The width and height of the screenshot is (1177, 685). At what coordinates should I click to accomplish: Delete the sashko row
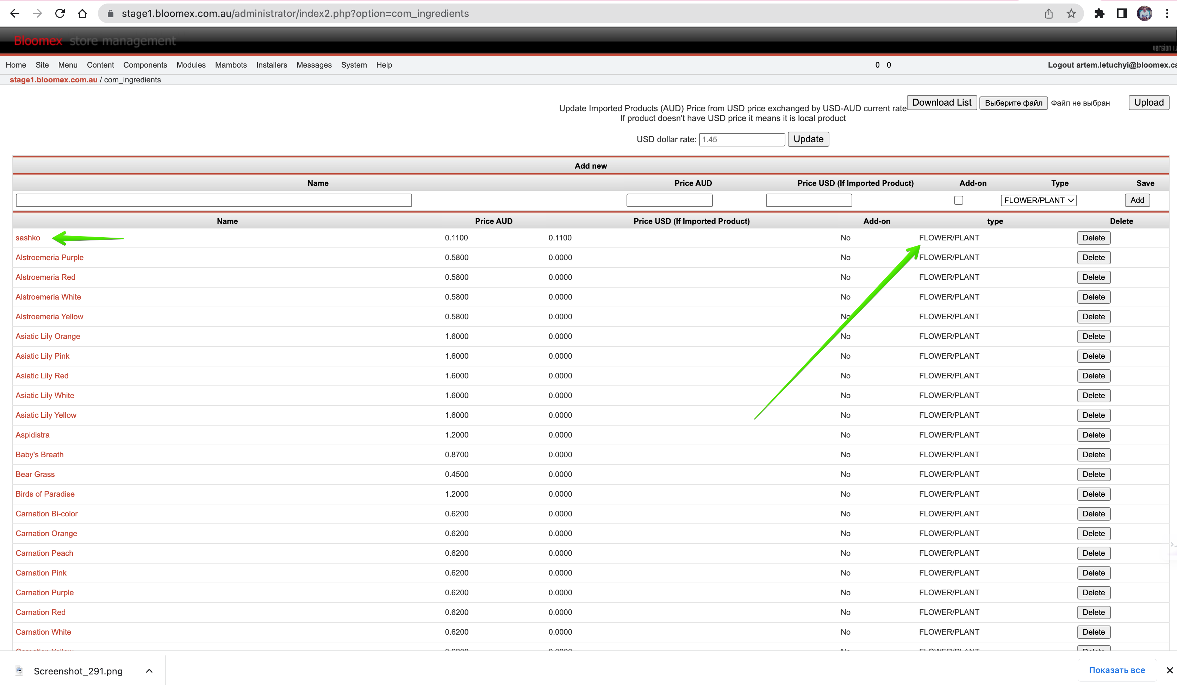(x=1094, y=238)
